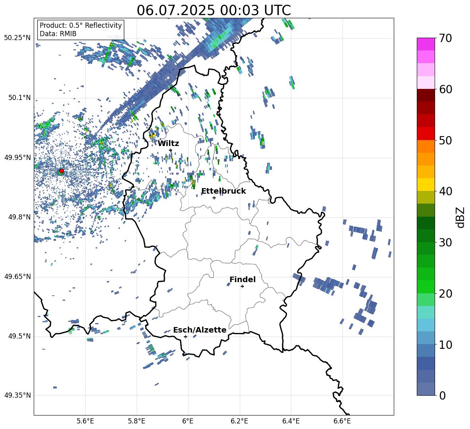This screenshot has width=470, height=429.
Task: Click the cross marker under Ettelbruck
Action: pyautogui.click(x=214, y=198)
